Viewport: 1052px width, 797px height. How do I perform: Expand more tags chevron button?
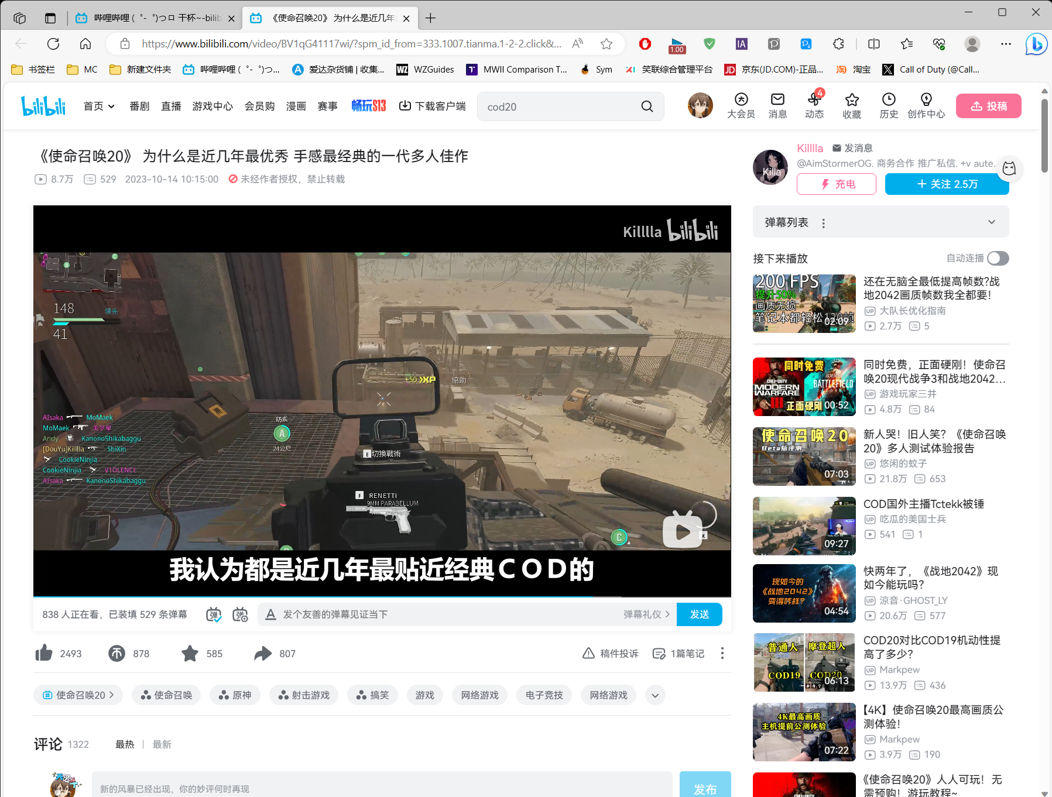click(x=655, y=695)
